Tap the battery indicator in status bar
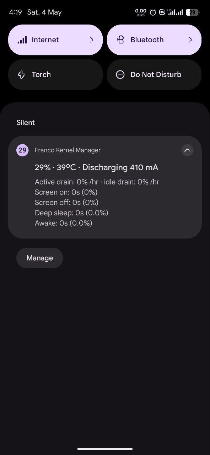Screen dimensions: 210x455 pos(193,12)
